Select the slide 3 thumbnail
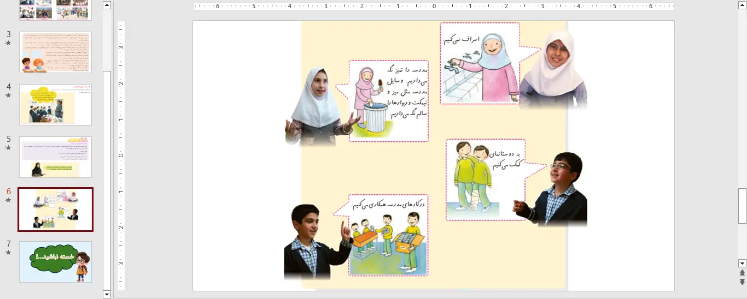 55,52
